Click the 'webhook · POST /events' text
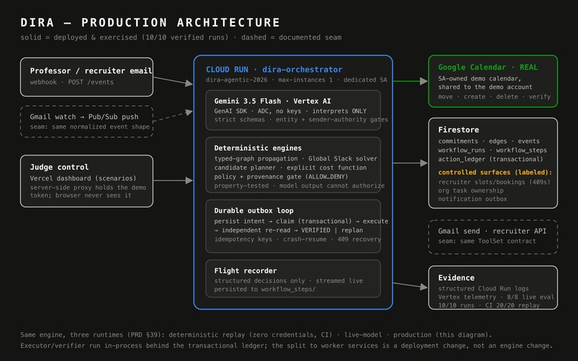This screenshot has height=361, width=578. pyautogui.click(x=72, y=82)
